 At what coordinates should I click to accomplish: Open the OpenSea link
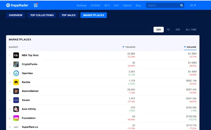point(27,73)
